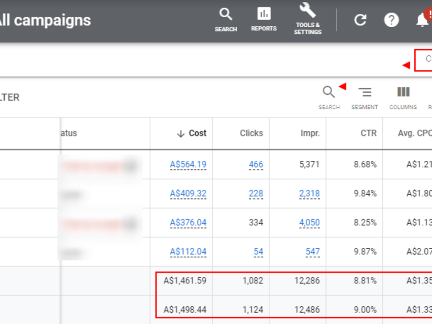Image resolution: width=432 pixels, height=324 pixels.
Task: Search the table using magnifier icon
Action: (329, 98)
